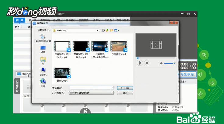Click the 已添加片段 side tab

(x=17, y=86)
